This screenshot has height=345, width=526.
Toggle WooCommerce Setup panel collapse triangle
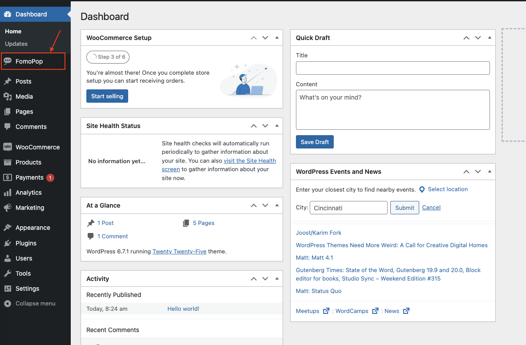[x=277, y=37]
